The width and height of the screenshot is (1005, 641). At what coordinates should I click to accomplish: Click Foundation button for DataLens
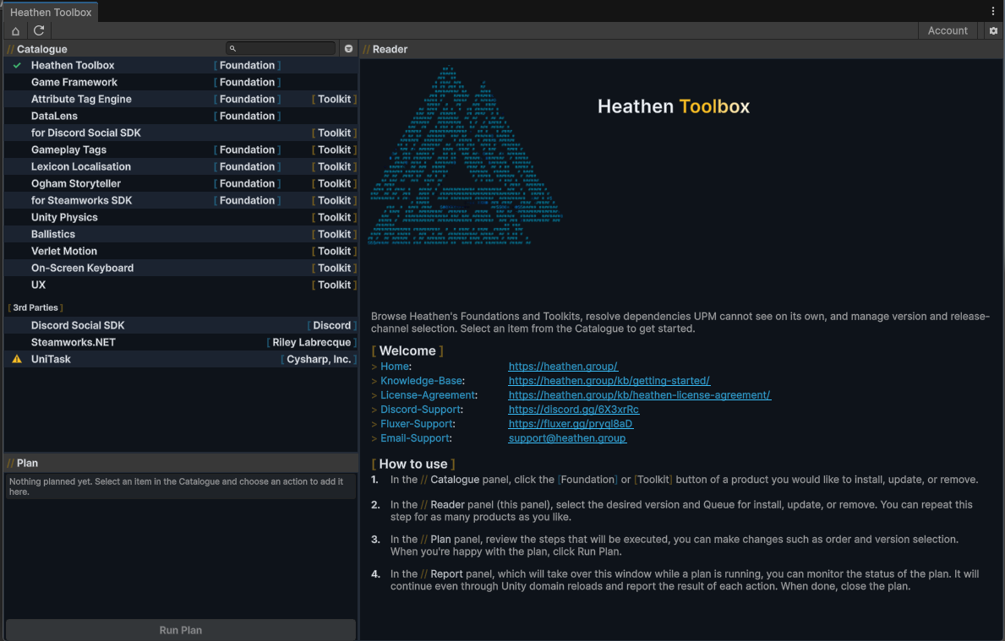coord(247,116)
